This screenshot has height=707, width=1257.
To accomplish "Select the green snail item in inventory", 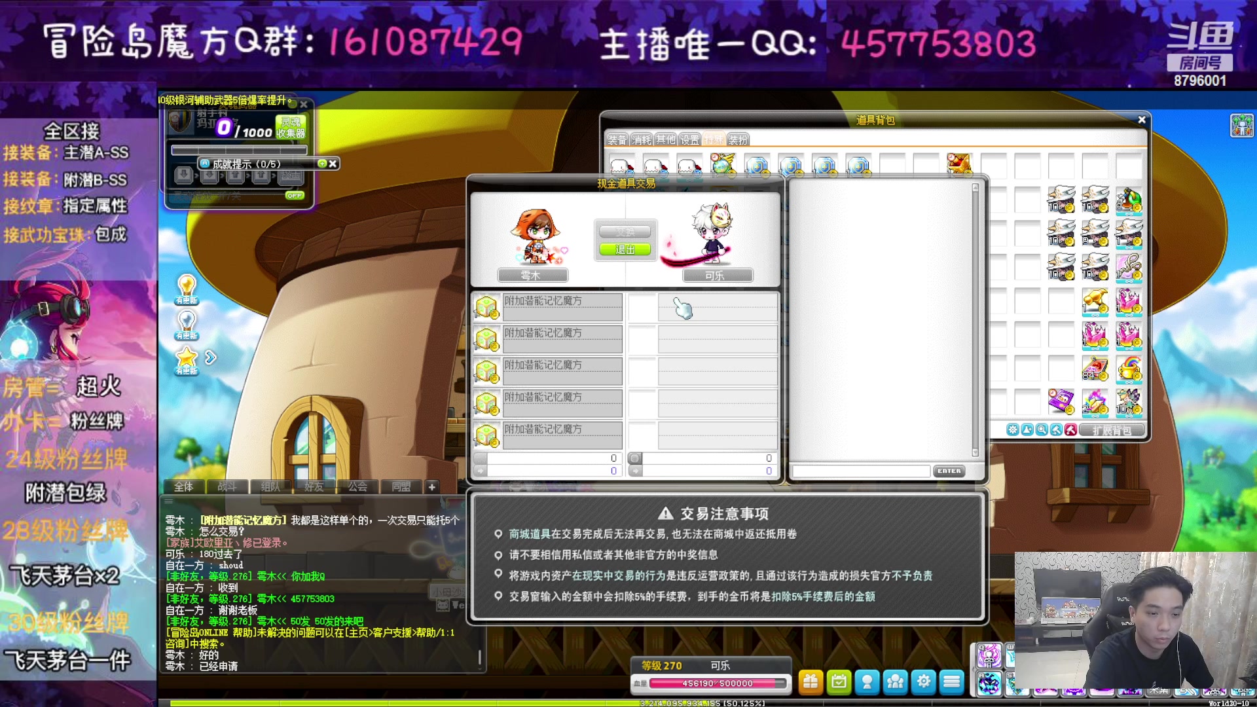I will click(x=1129, y=200).
